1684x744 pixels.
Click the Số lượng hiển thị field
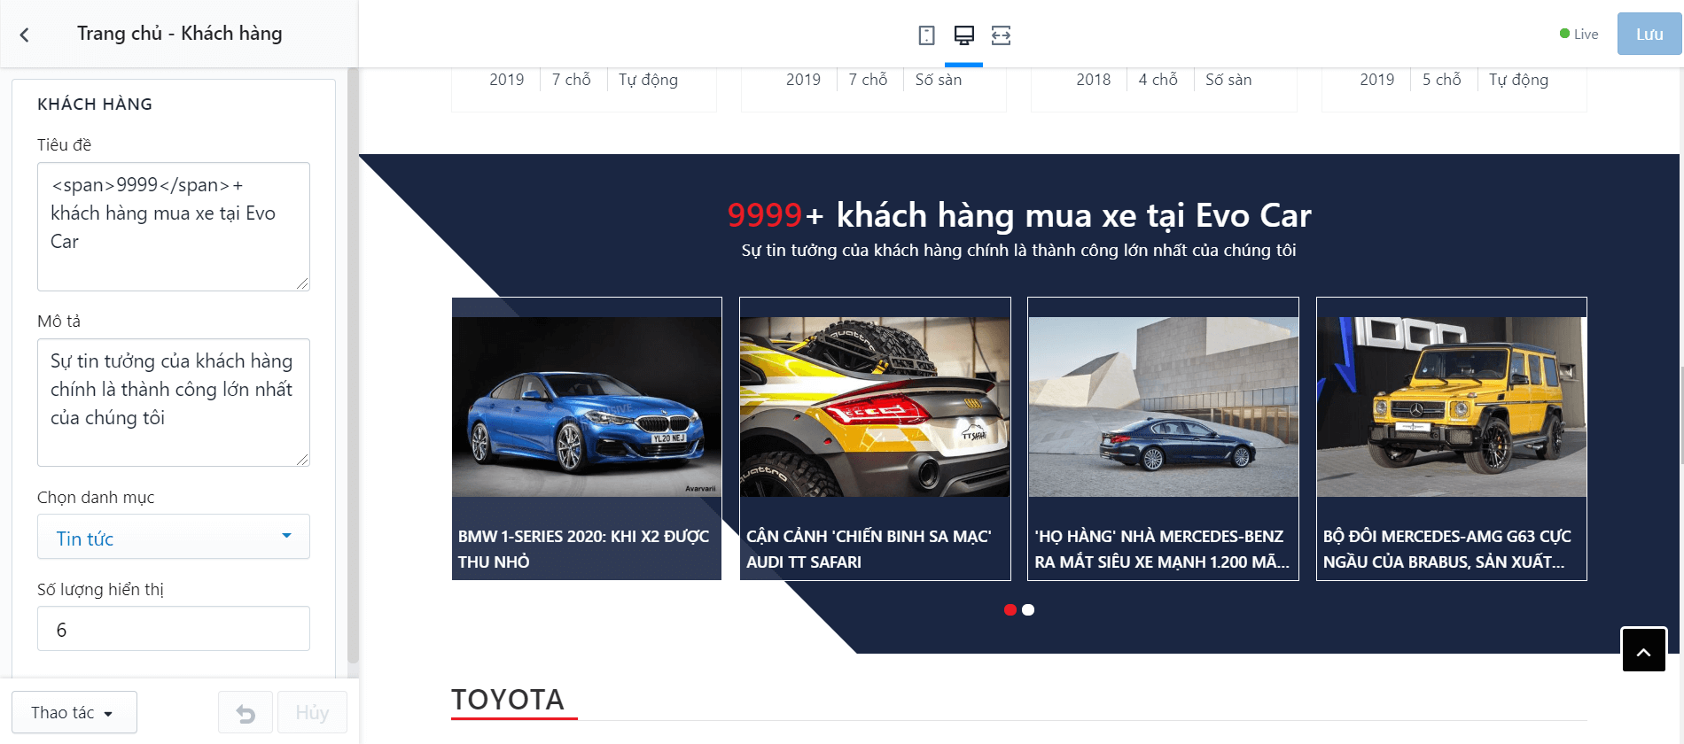pos(174,629)
